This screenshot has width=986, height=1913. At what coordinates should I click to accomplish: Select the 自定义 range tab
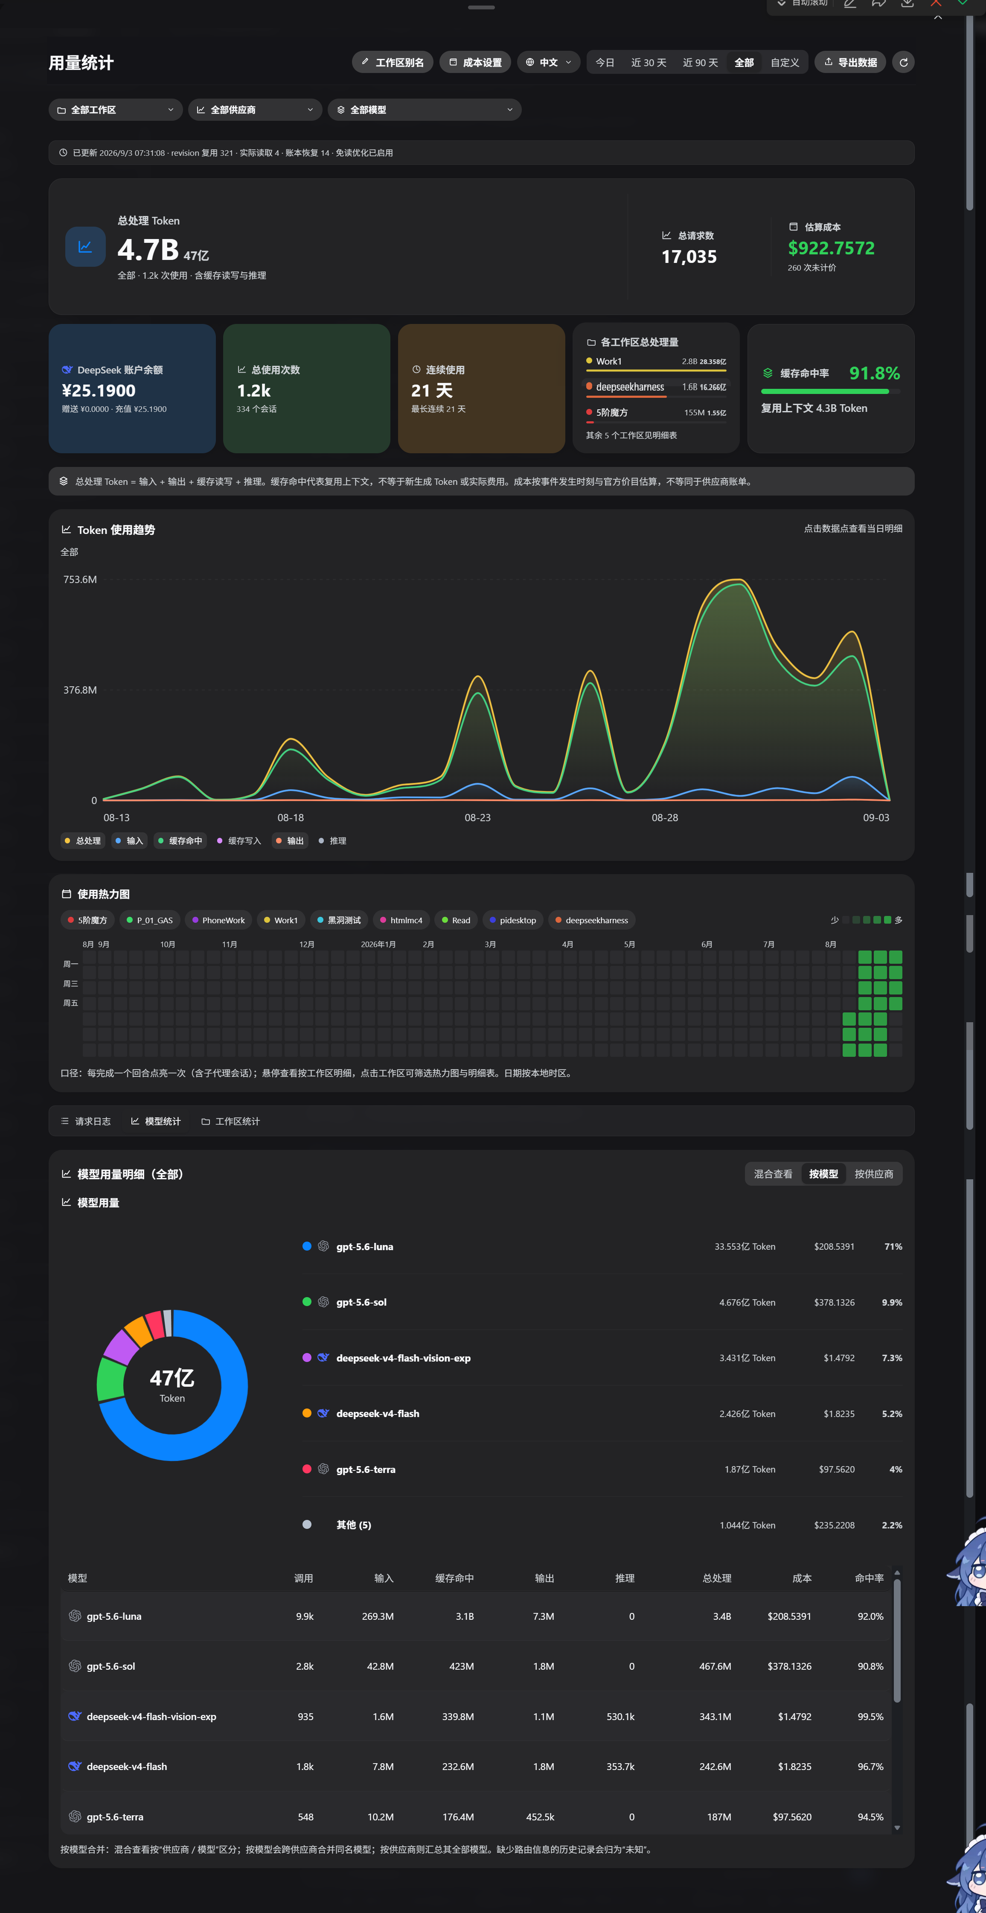[785, 62]
